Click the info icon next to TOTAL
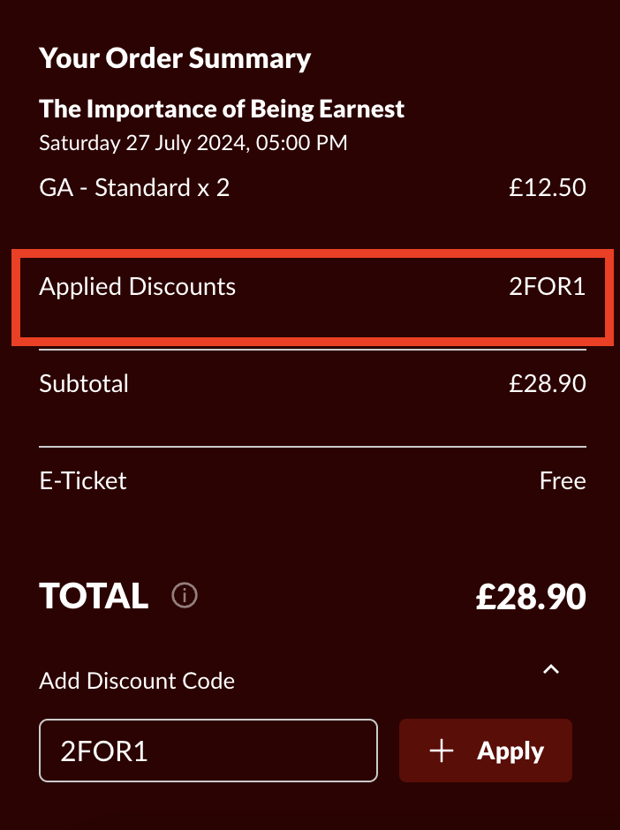This screenshot has height=830, width=620. 185,595
